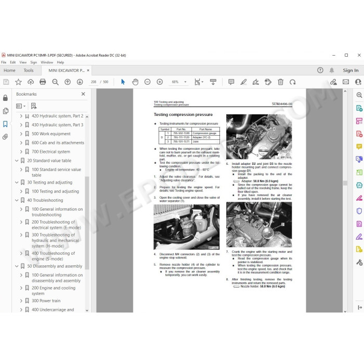Expand the 500 Work equipment bookmark
Viewport: 364px width, 364px height.
point(21,134)
